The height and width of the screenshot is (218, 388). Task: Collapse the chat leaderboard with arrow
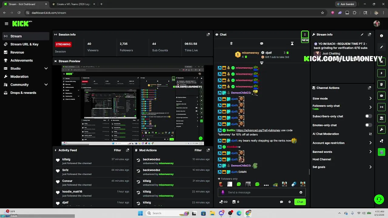pos(262,63)
